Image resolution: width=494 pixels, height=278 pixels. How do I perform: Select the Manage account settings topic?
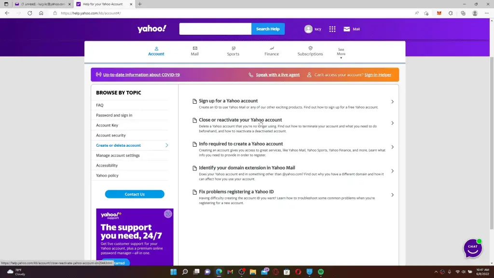tap(118, 155)
